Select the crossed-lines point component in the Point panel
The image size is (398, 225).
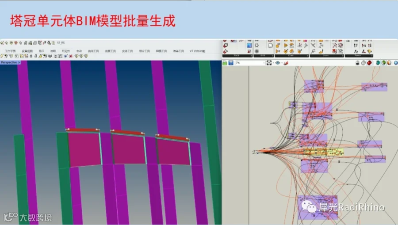point(314,45)
